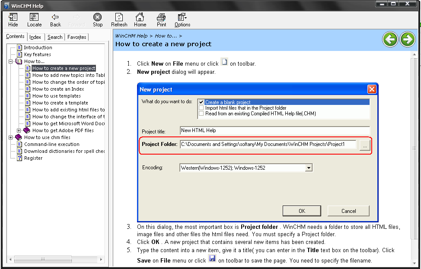Screen dimensions: 421x269
Task: Click the WinCHM Help title bar icon
Action: [6, 6]
